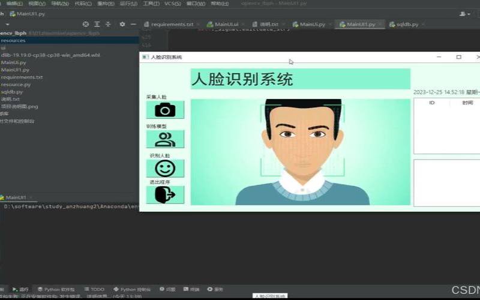Open the 帮助(H) menu
The height and width of the screenshot is (300, 480).
(x=220, y=4)
